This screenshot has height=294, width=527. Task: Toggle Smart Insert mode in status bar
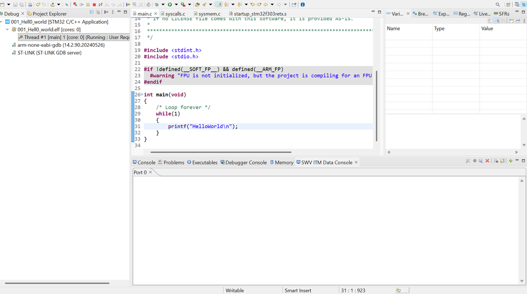[x=298, y=290]
